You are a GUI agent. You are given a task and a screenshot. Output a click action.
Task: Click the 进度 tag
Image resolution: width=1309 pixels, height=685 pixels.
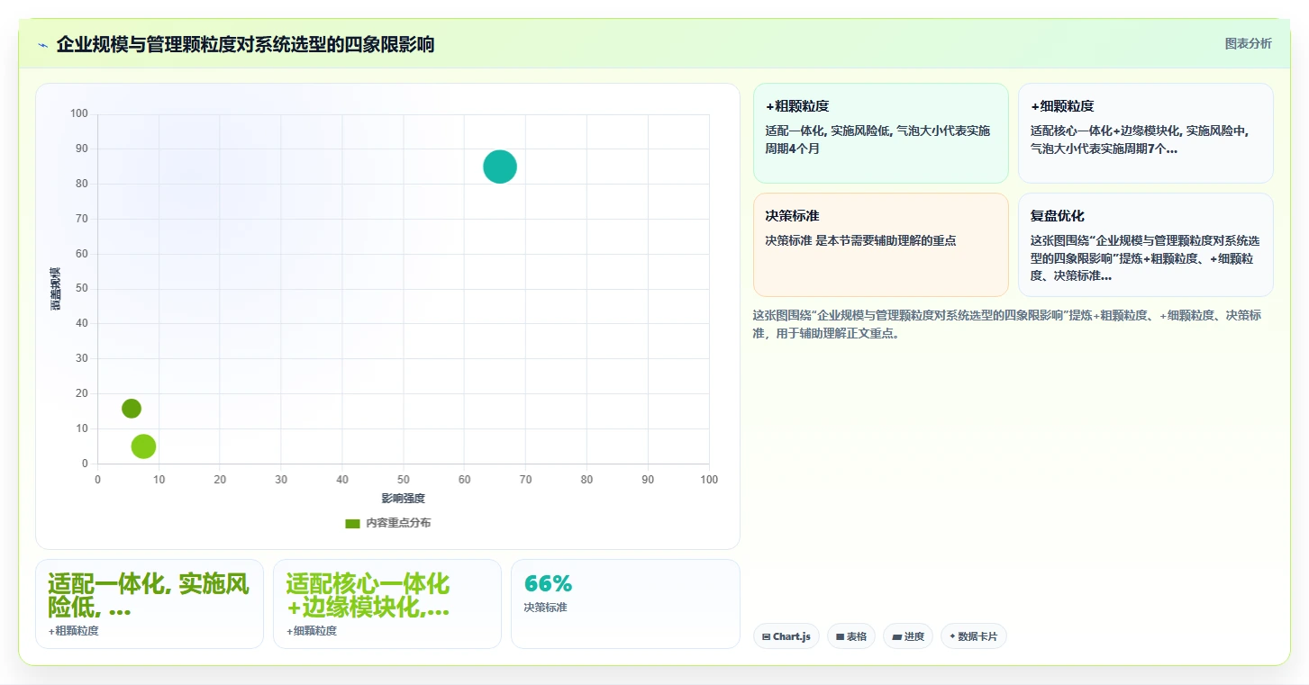[x=907, y=636]
